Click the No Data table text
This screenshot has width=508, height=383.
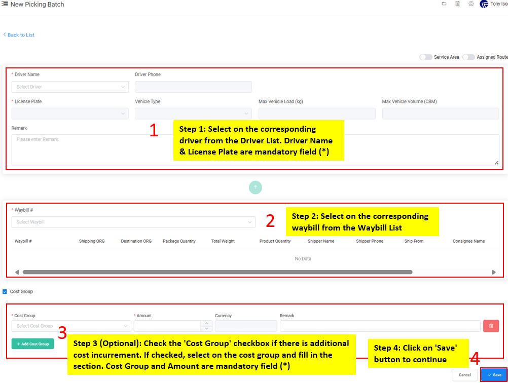[303, 259]
